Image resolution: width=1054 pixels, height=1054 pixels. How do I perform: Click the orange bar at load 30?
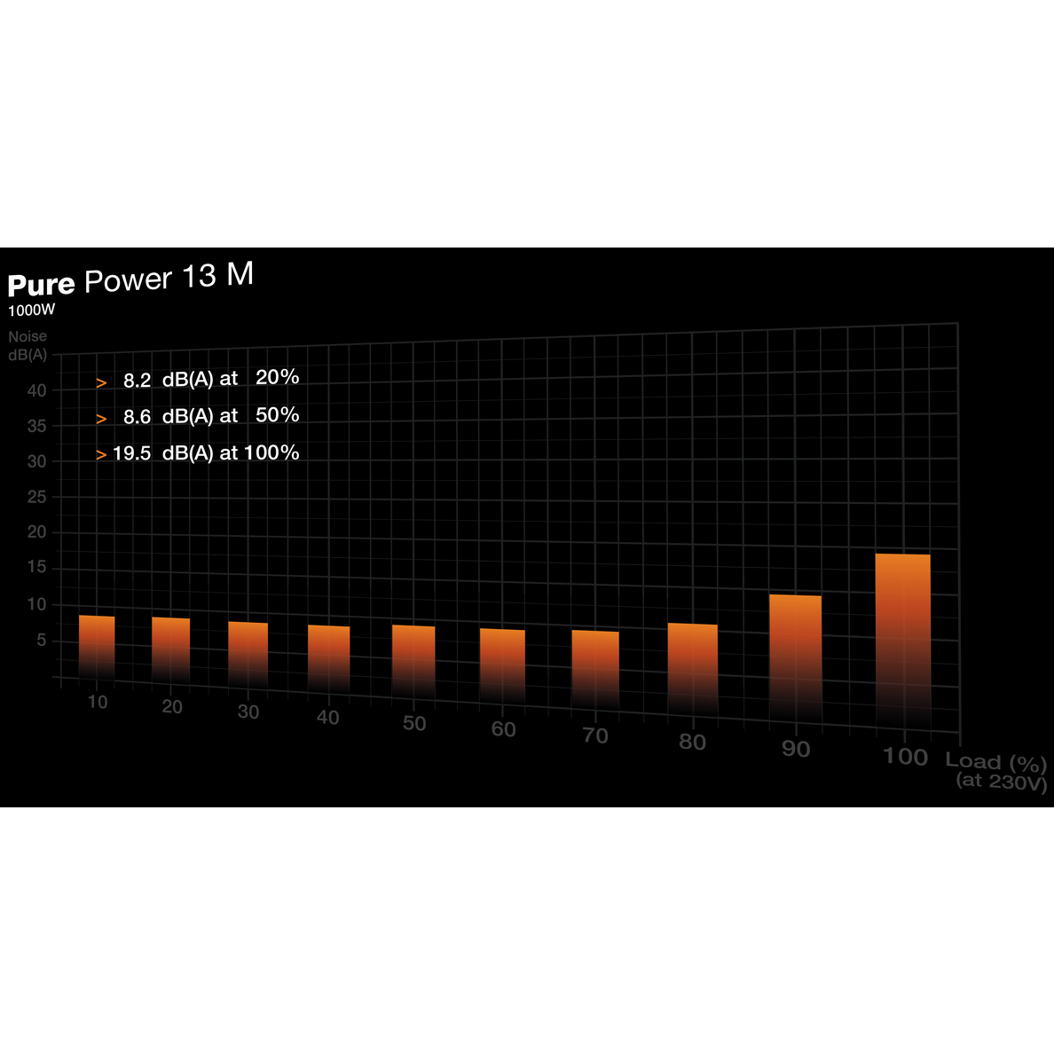248,656
